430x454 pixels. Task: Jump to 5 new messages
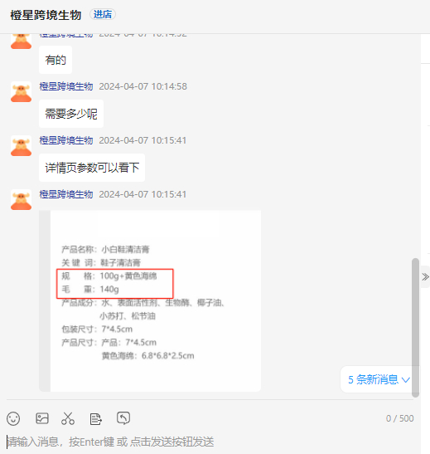click(379, 379)
